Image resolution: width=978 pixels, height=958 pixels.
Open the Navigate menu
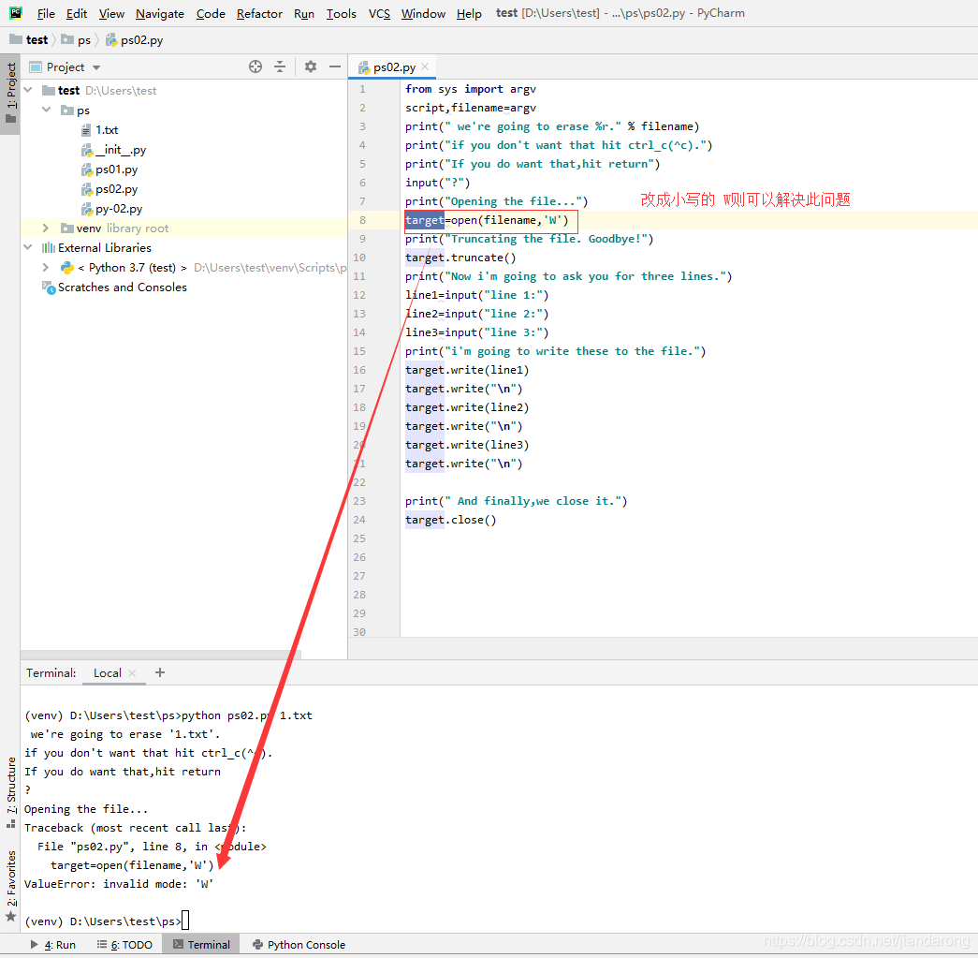(x=160, y=13)
